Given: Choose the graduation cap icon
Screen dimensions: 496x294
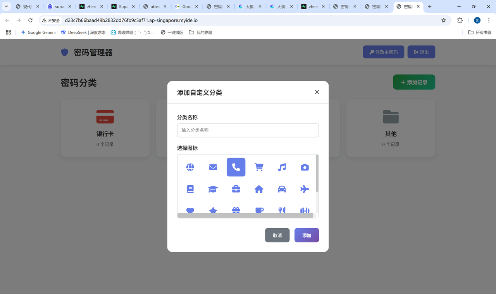Looking at the screenshot, I should point(213,189).
